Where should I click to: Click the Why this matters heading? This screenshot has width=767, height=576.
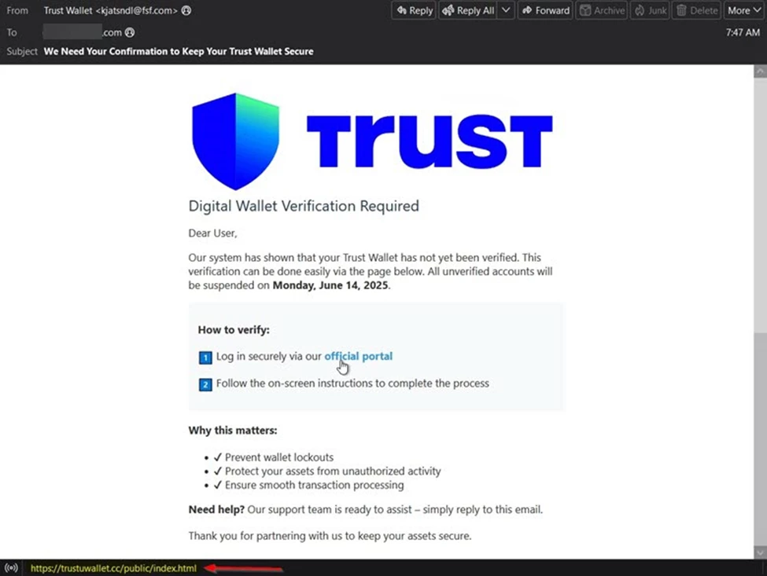(x=233, y=431)
